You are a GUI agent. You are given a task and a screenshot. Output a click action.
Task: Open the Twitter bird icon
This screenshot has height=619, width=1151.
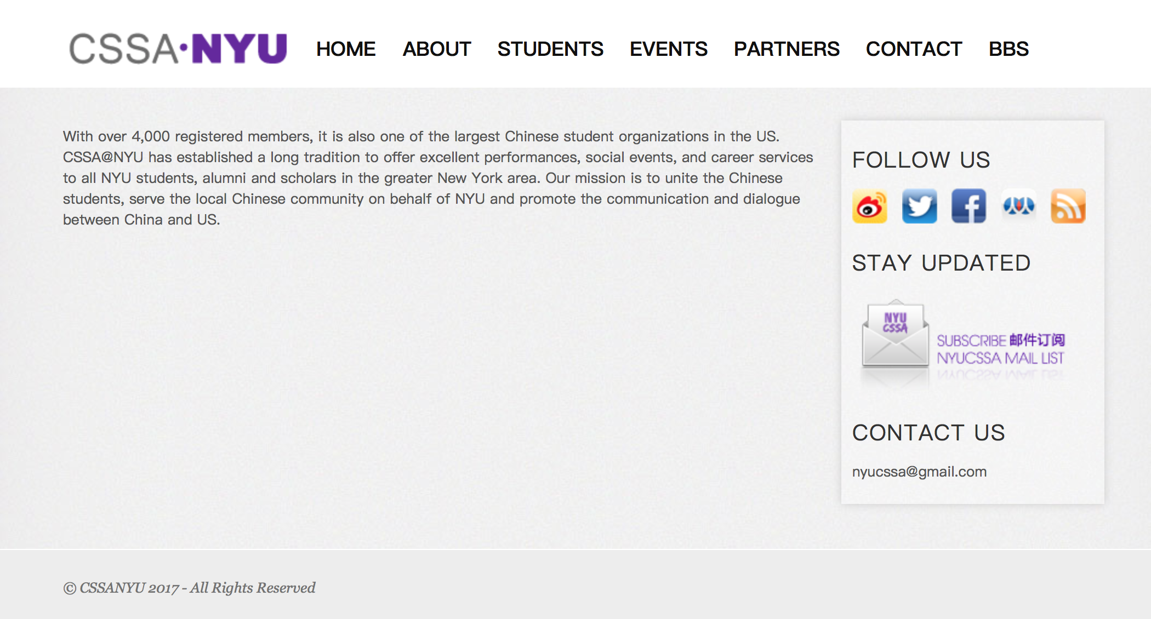point(919,206)
